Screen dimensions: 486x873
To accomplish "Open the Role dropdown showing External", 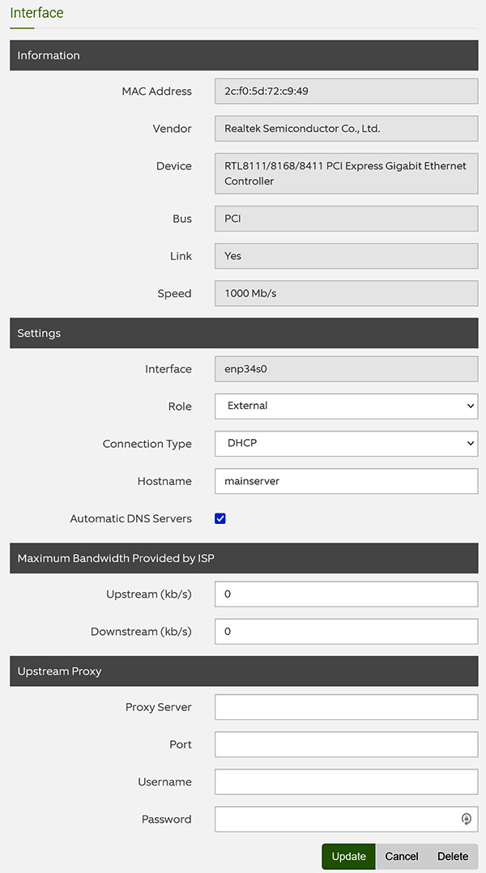I will pos(346,406).
